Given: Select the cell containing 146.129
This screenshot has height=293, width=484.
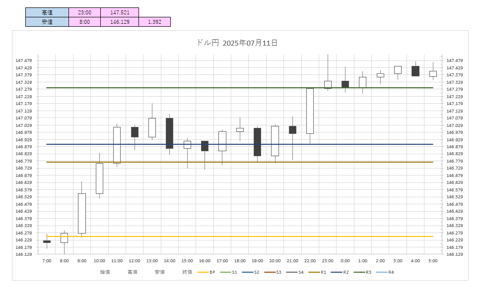Looking at the screenshot, I should point(119,22).
